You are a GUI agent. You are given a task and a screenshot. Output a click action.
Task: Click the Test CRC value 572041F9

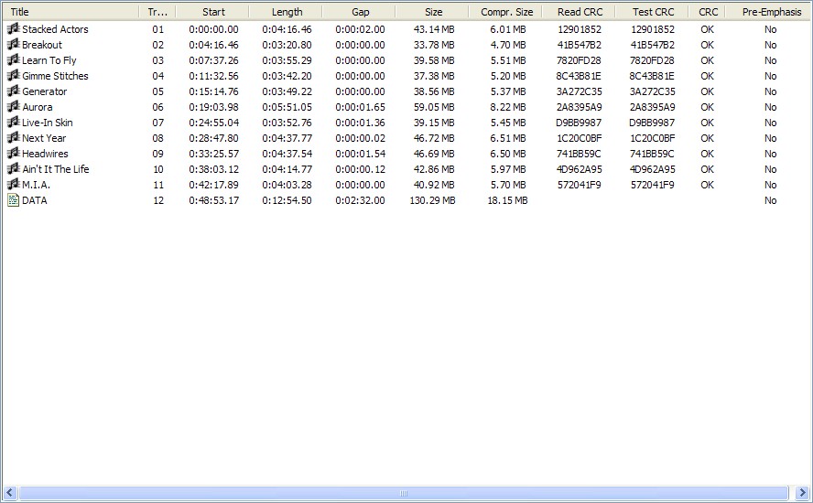tap(652, 185)
